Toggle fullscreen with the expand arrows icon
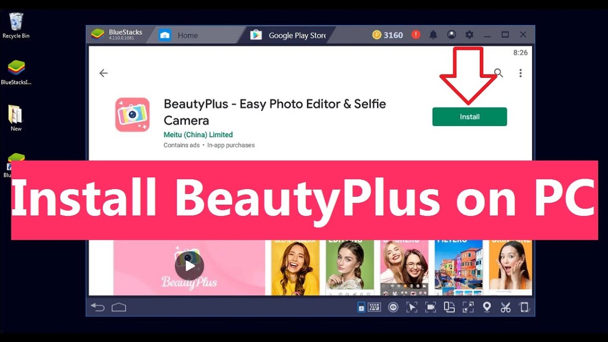This screenshot has width=608, height=342. click(x=468, y=307)
